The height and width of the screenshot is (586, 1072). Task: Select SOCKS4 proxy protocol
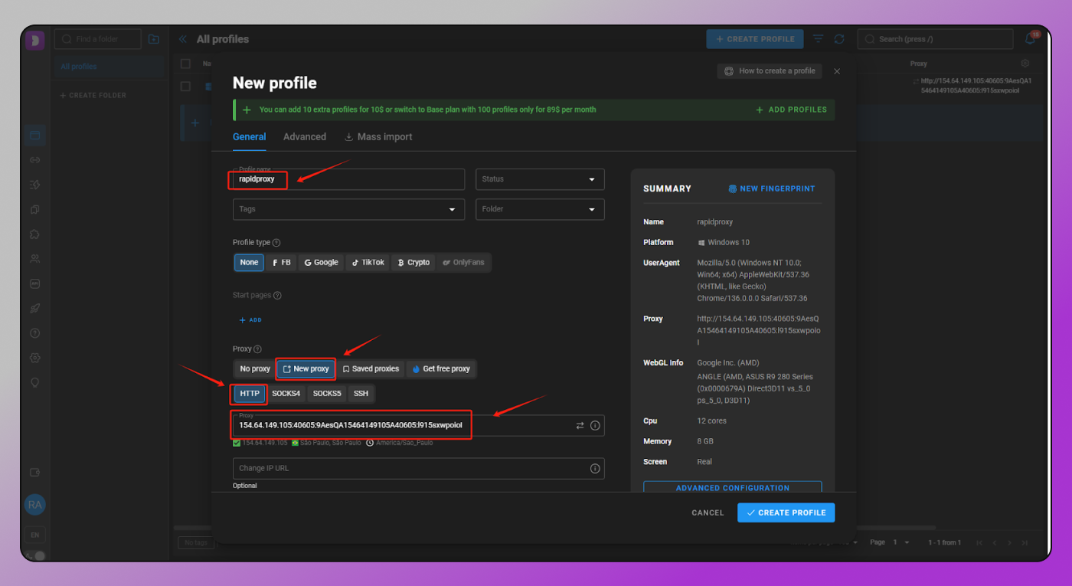(x=286, y=394)
